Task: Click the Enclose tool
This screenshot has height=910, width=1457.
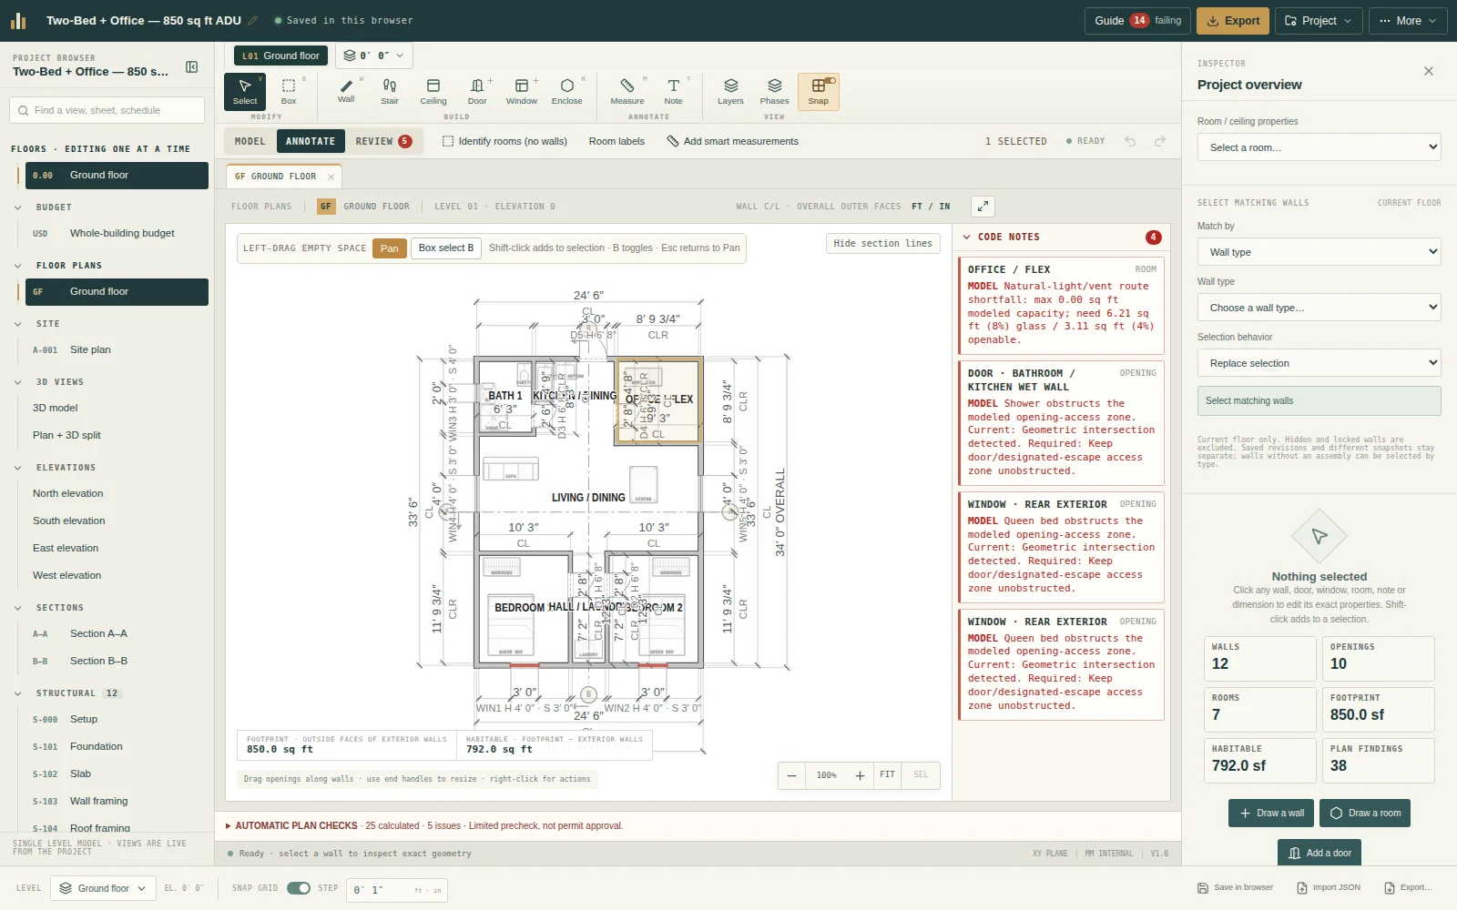Action: click(x=566, y=91)
